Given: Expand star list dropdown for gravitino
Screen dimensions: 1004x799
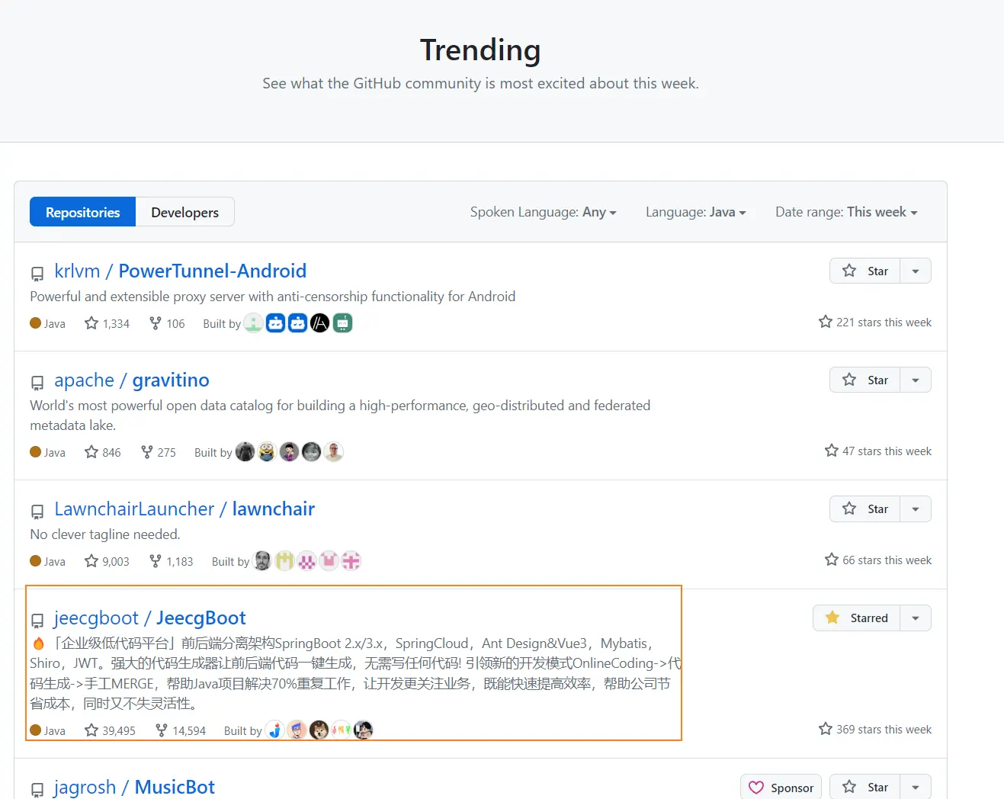Looking at the screenshot, I should (916, 380).
